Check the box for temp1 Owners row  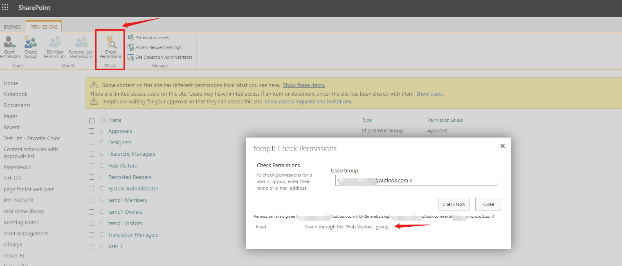(x=92, y=212)
